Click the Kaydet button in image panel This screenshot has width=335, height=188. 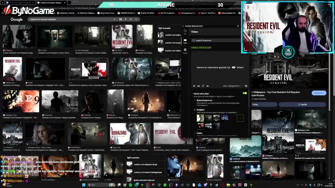[x=303, y=104]
